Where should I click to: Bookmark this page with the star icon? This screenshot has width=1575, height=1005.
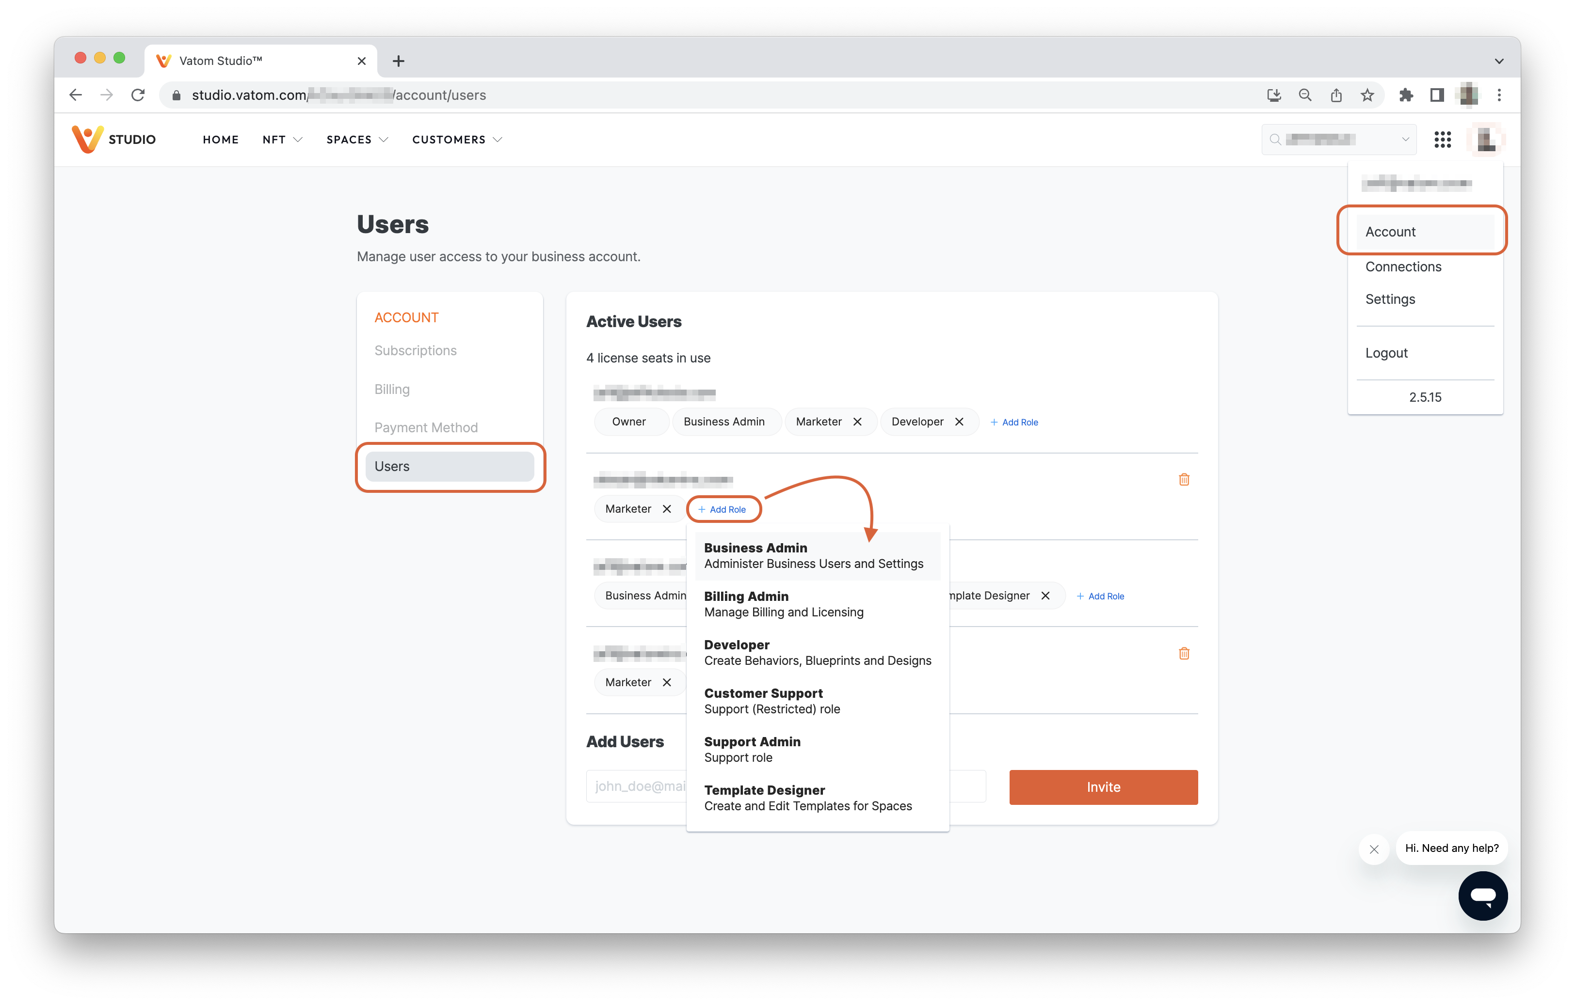(x=1367, y=95)
